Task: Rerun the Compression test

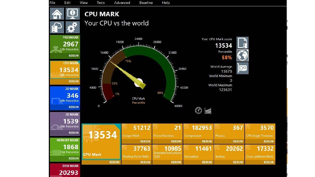Action: coord(207,141)
